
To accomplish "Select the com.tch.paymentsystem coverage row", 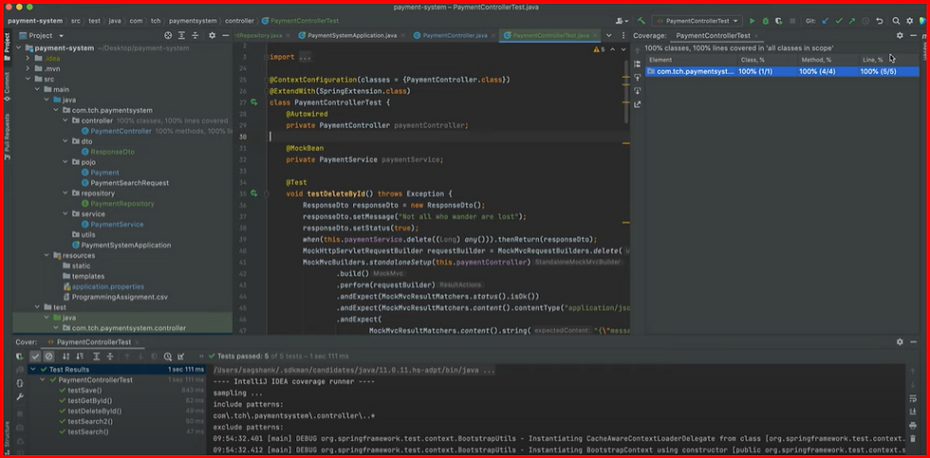I will pyautogui.click(x=690, y=71).
